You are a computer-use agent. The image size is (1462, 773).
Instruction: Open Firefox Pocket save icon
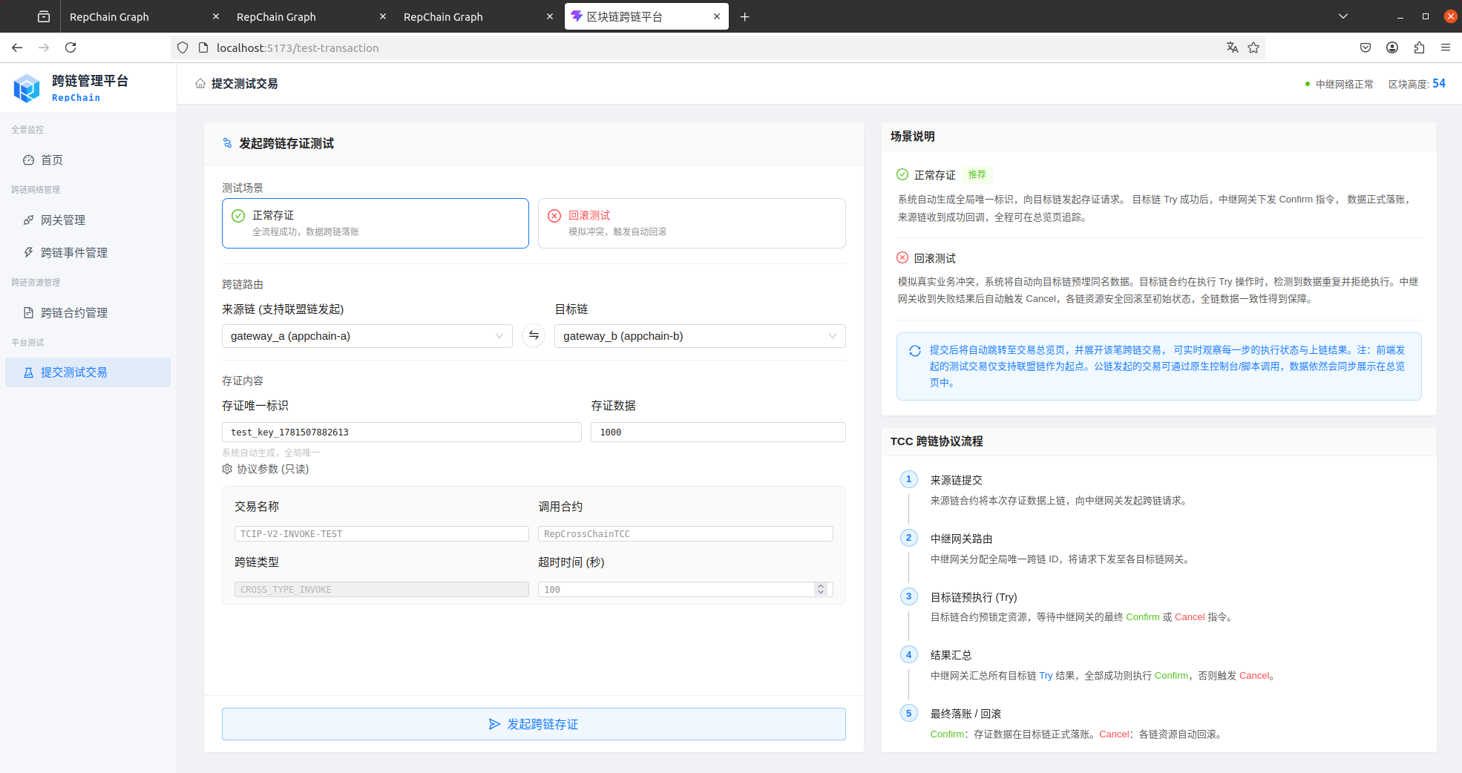tap(1366, 47)
